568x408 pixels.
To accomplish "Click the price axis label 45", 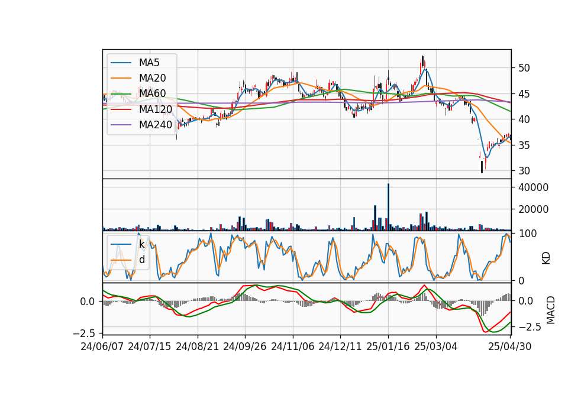I will [x=524, y=94].
